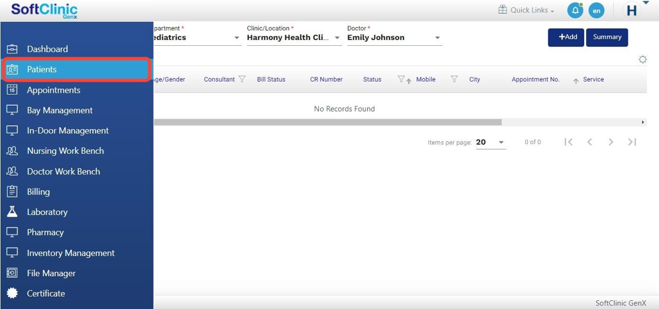This screenshot has width=659, height=309.
Task: Click the Status column filter icon
Action: coord(401,79)
